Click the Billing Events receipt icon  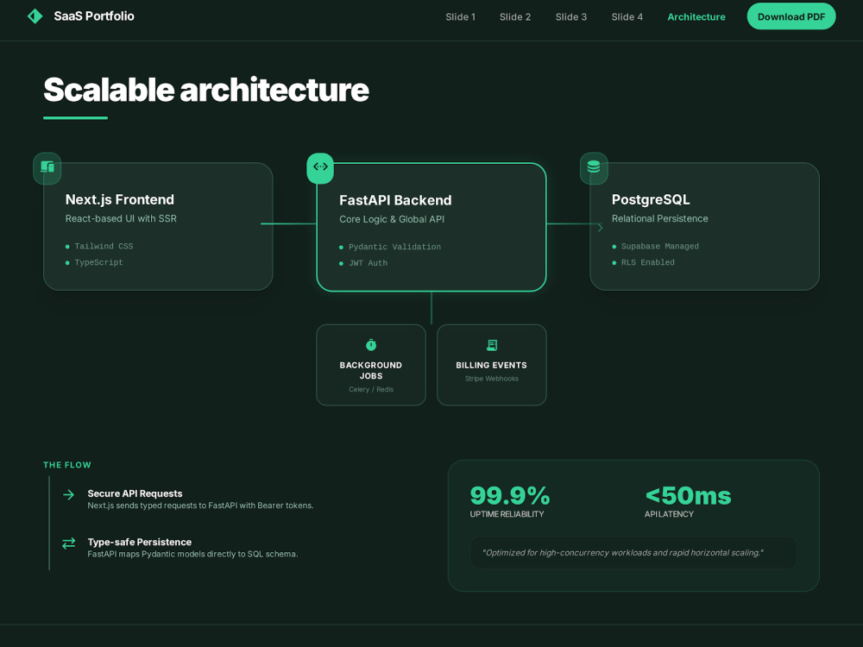pos(492,345)
